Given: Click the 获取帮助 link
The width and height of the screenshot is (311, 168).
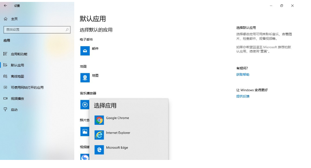Looking at the screenshot, I should point(243,74).
